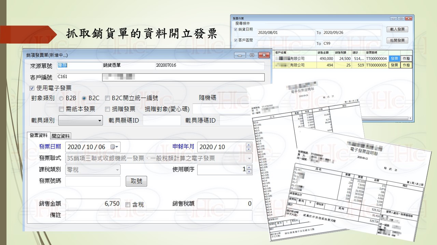Click the 發票號碼 column header in grid
The image size is (437, 245).
tap(377, 53)
